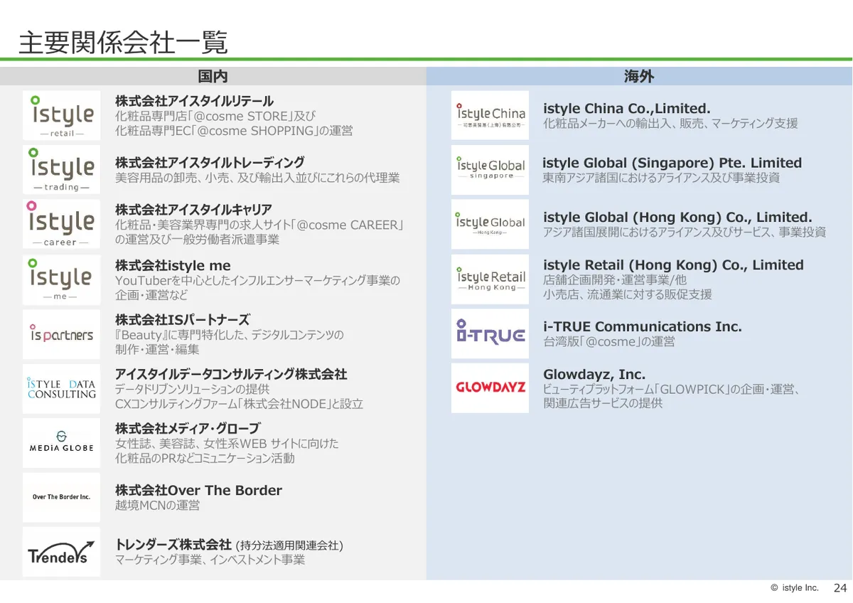This screenshot has width=853, height=603.
Task: Click the iStyle Data Consulting logo
Action: pos(62,388)
